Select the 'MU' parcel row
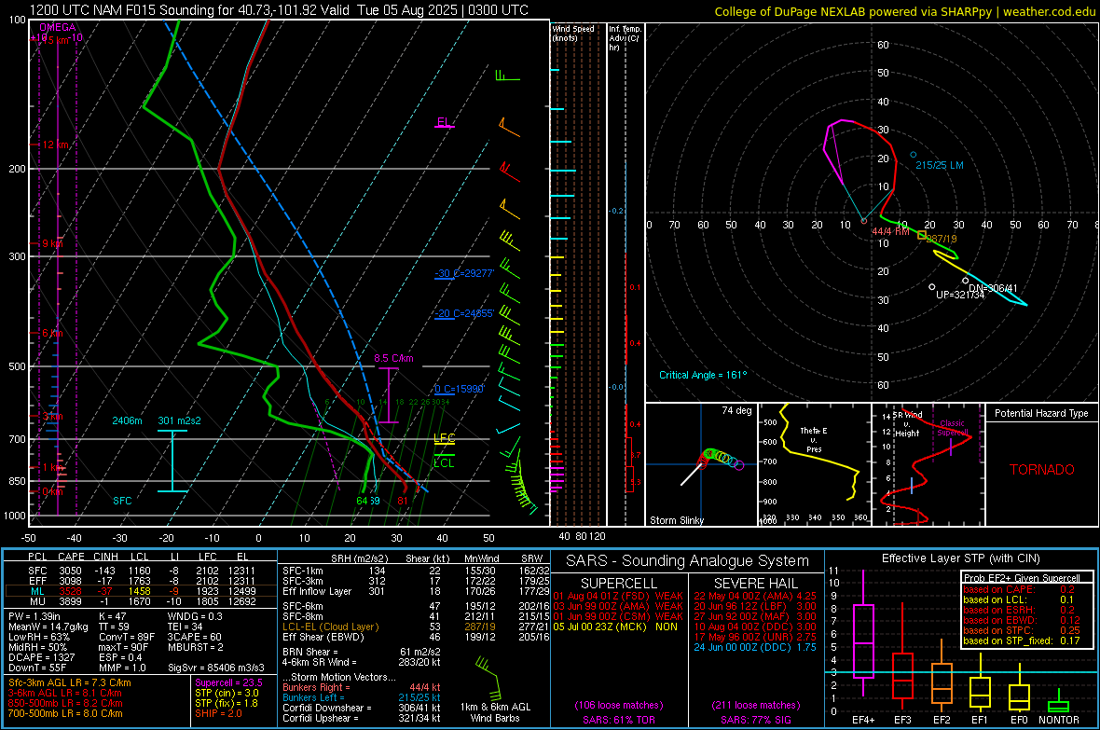The width and height of the screenshot is (1100, 730). (141, 601)
